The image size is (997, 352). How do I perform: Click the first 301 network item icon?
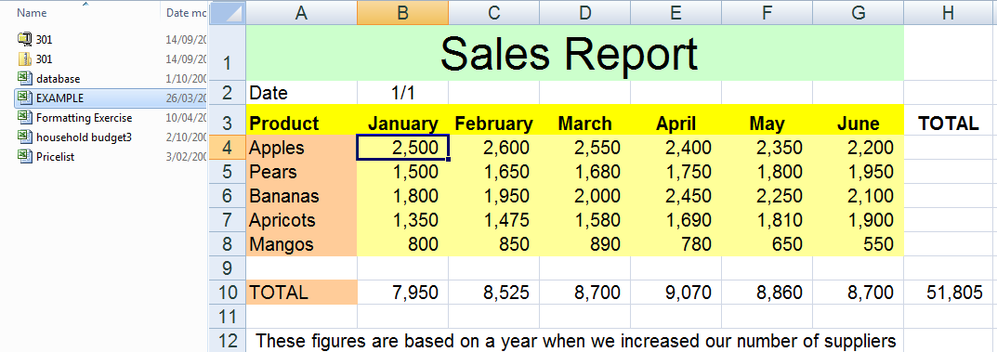coord(24,39)
